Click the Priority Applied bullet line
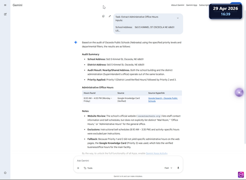The image size is (246, 180). tap(132, 80)
